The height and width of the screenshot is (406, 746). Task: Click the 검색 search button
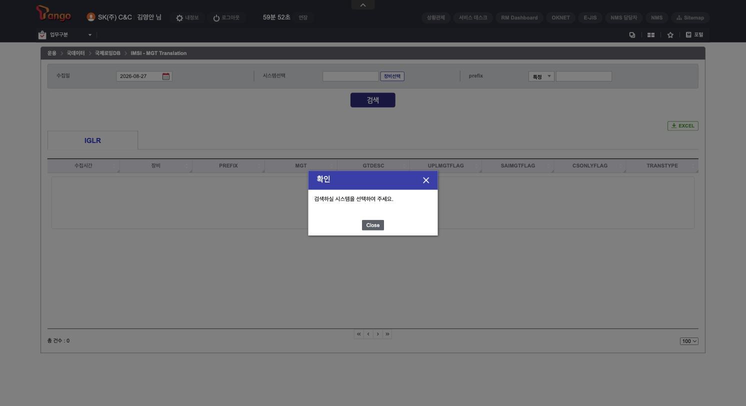coord(373,100)
